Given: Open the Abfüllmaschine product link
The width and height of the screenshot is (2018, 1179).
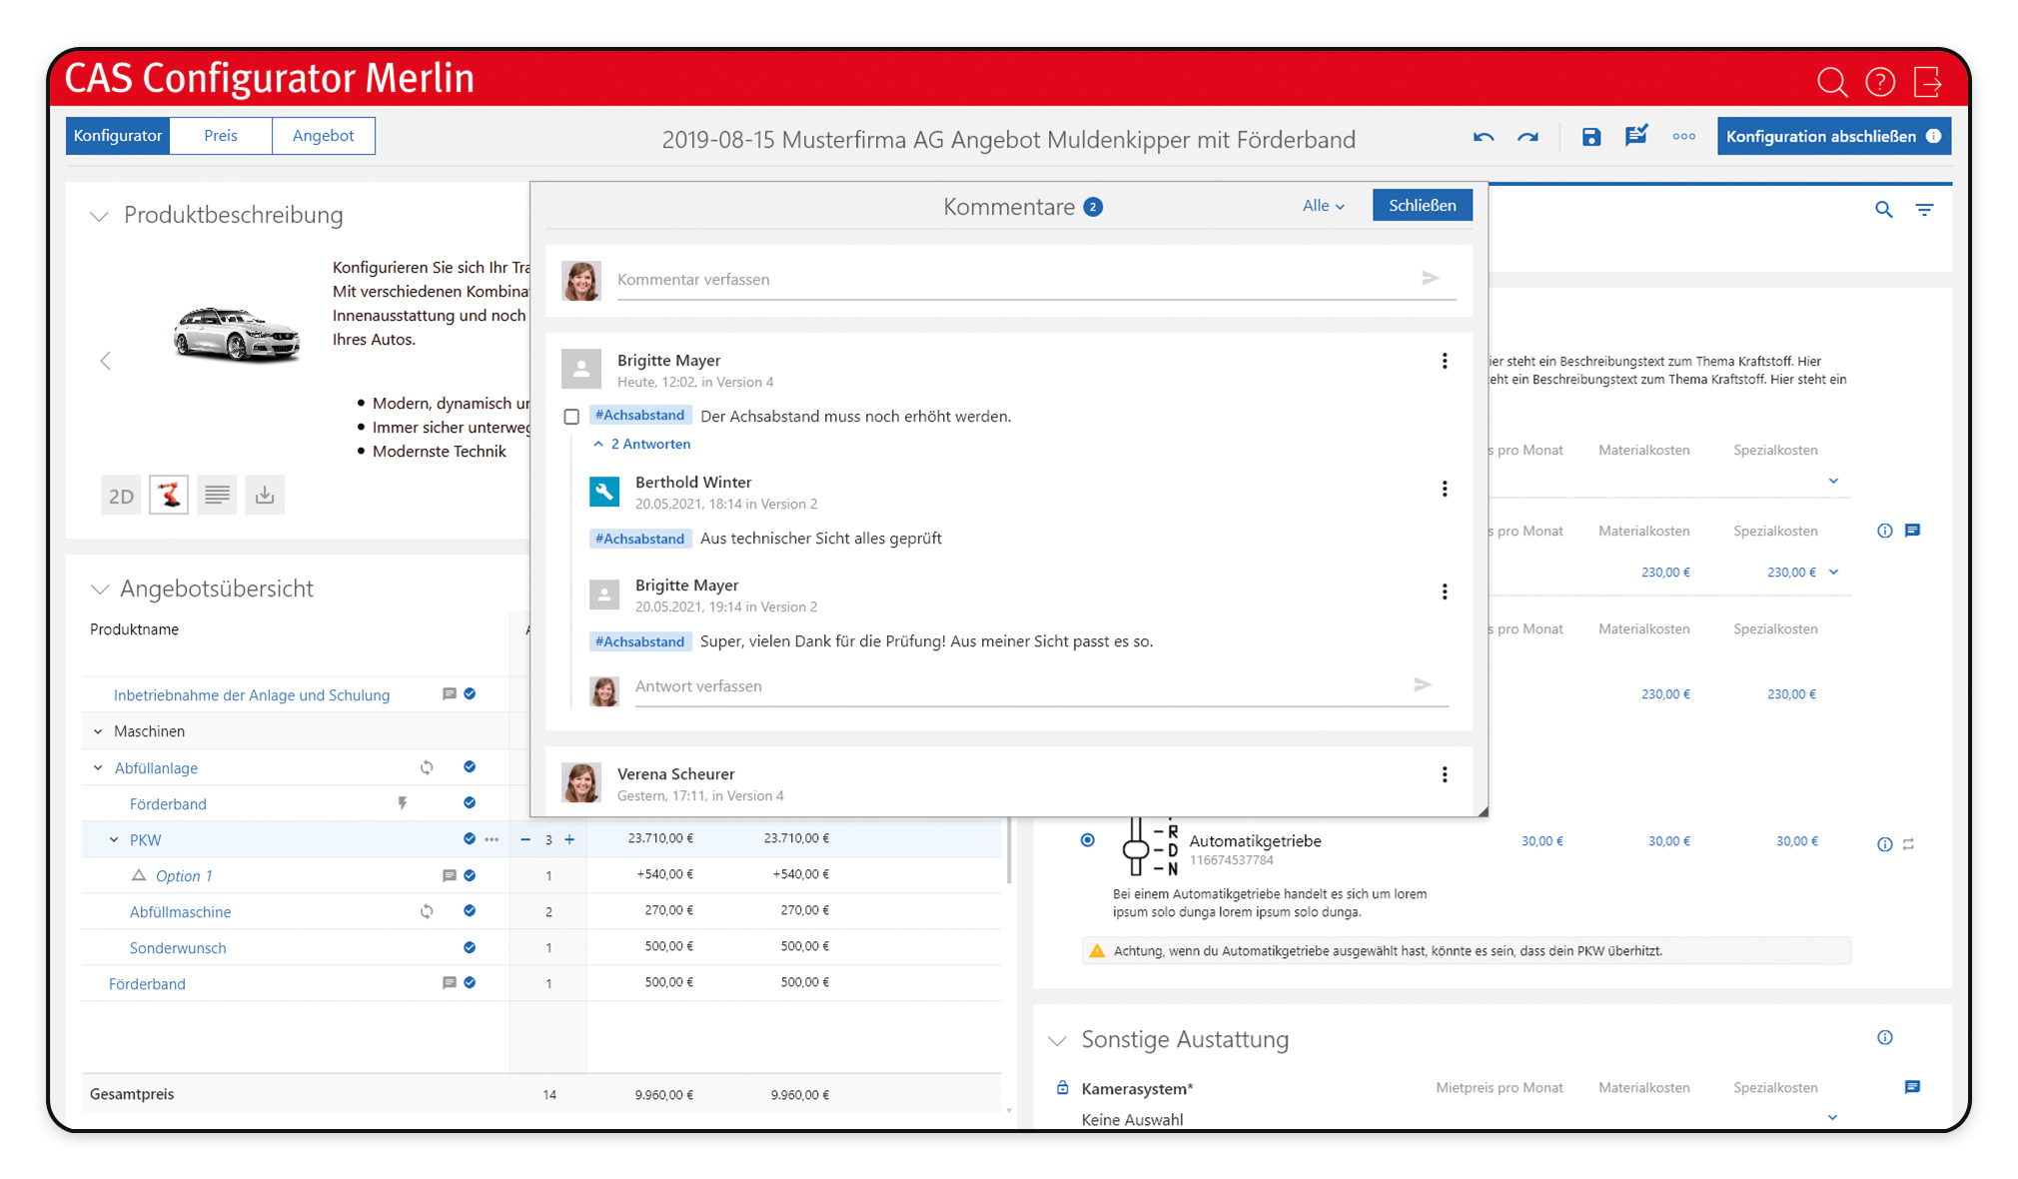Looking at the screenshot, I should pyautogui.click(x=180, y=912).
